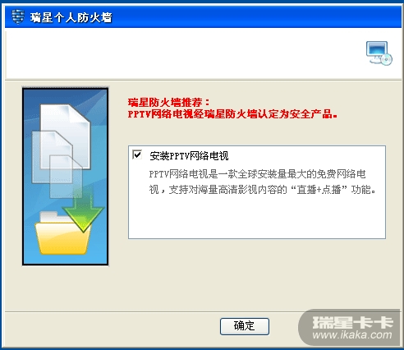Click the red 瑞星防火墙推荐 heading

[168, 103]
